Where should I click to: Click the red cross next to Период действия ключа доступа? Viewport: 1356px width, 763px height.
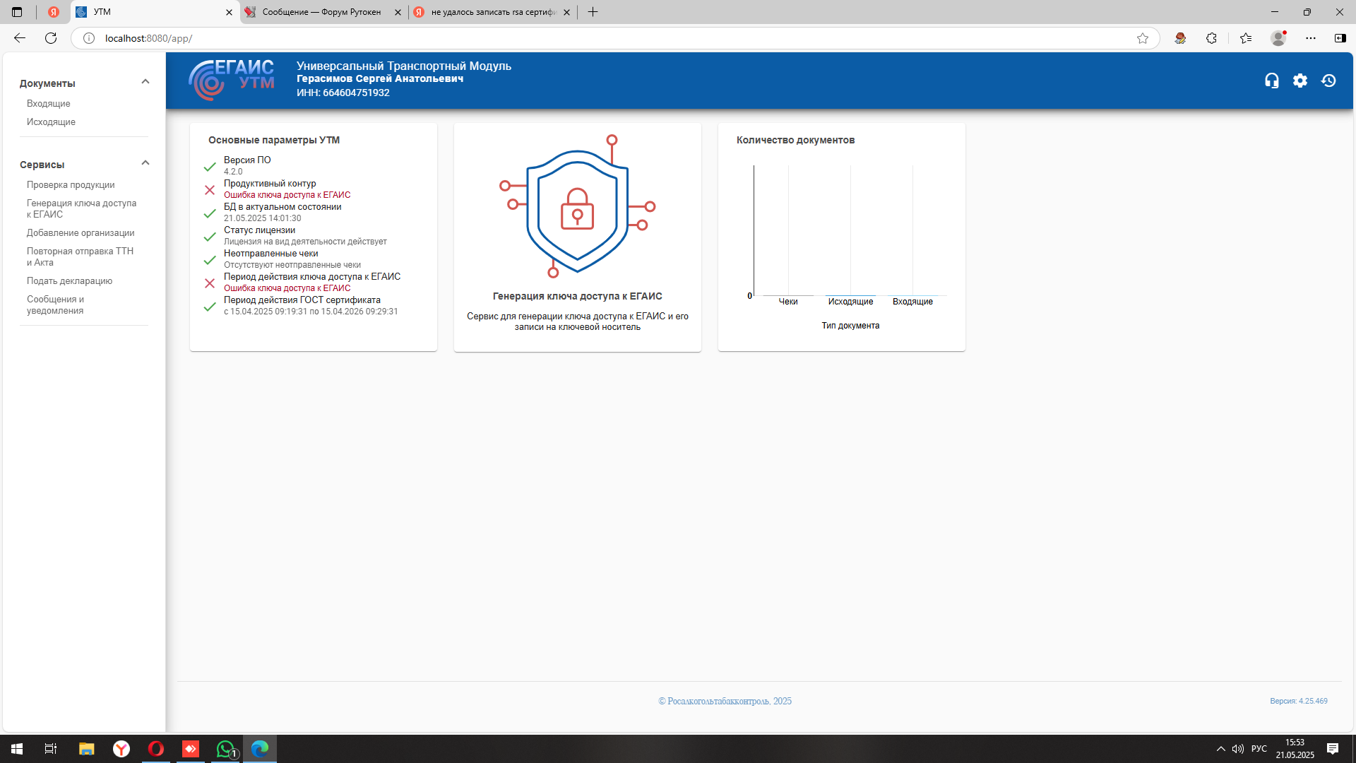[x=210, y=283]
